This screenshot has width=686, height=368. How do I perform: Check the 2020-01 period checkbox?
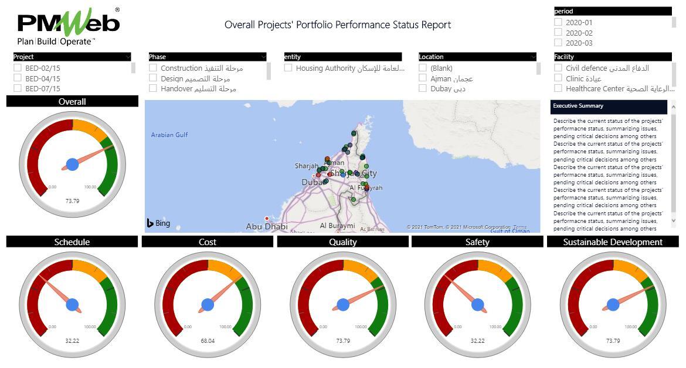pyautogui.click(x=558, y=22)
